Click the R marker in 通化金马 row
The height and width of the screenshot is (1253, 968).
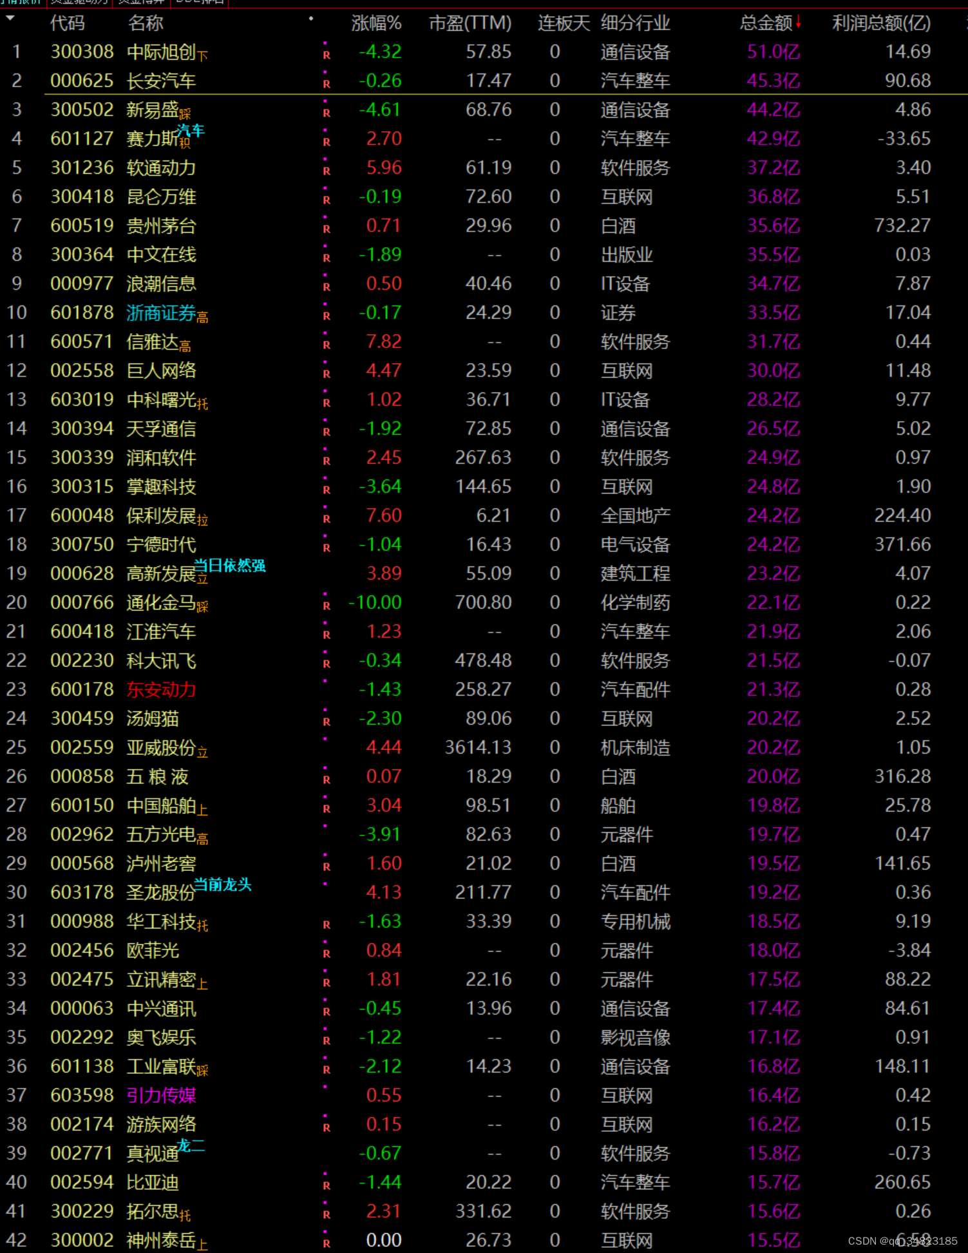pos(327,606)
